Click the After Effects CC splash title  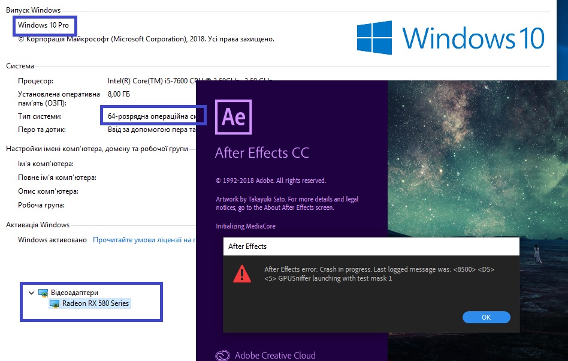point(262,152)
